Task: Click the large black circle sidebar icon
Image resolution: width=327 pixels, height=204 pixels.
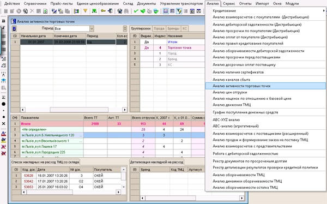Action: (x=4, y=104)
